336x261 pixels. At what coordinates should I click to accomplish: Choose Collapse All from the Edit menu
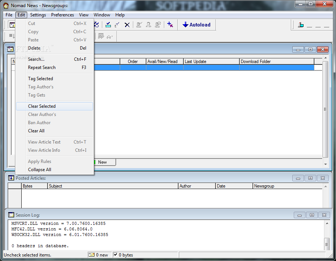(x=55, y=169)
